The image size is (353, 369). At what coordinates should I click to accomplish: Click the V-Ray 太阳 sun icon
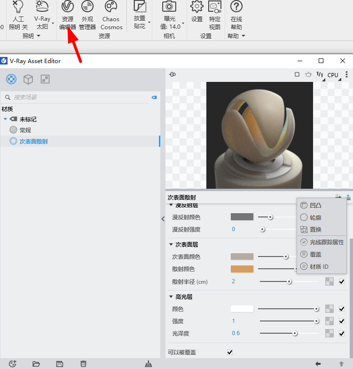pos(42,7)
